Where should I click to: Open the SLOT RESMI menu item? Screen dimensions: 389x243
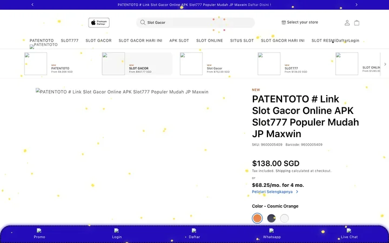coord(324,40)
